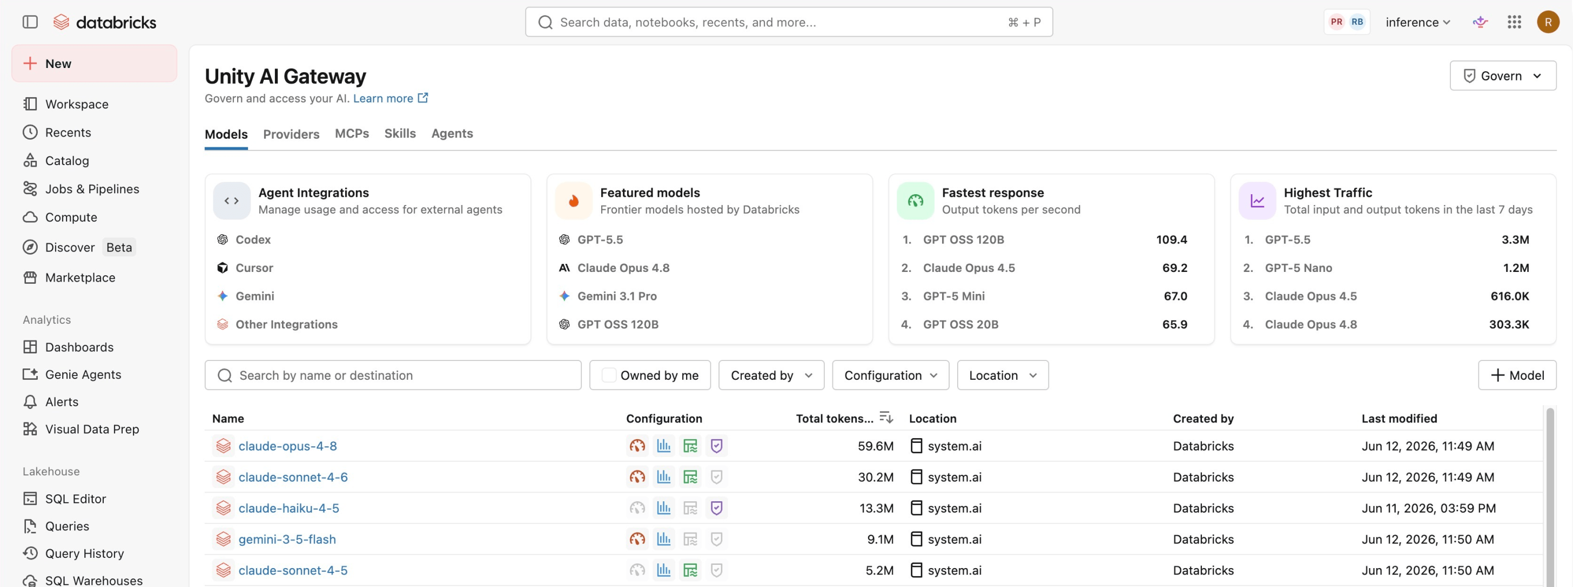The width and height of the screenshot is (1573, 587).
Task: Open the app switcher grid icon
Action: tap(1514, 22)
